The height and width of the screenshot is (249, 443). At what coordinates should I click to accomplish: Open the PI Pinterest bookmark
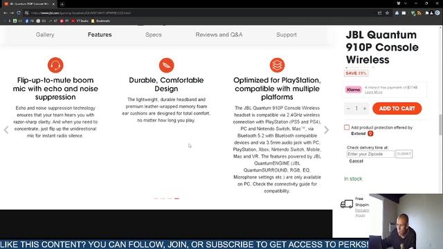(64, 21)
